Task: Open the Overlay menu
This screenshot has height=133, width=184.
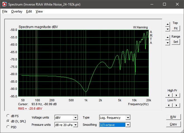Action: 17,11
